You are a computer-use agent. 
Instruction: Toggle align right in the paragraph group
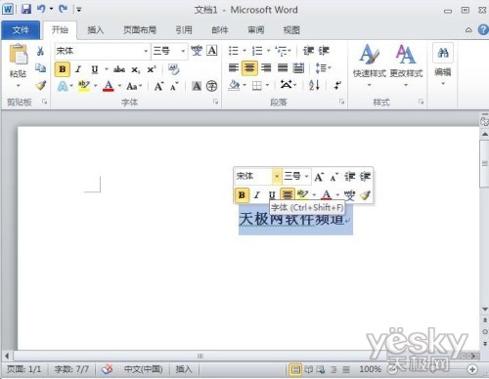click(x=266, y=67)
